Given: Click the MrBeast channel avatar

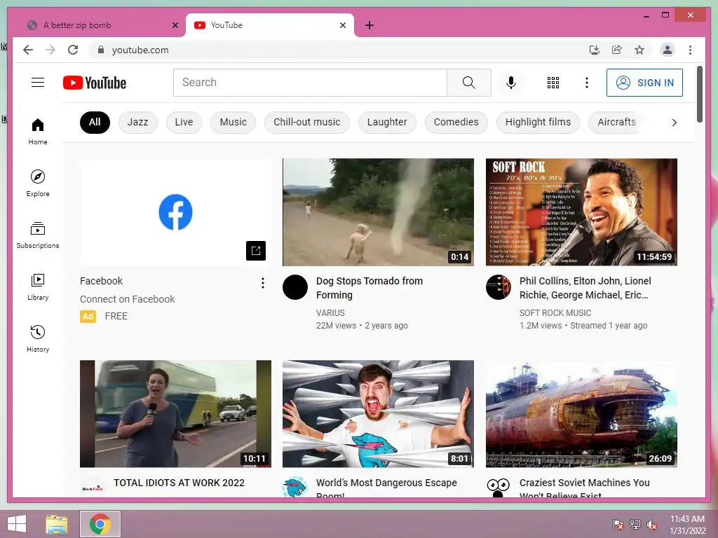Looking at the screenshot, I should (295, 488).
